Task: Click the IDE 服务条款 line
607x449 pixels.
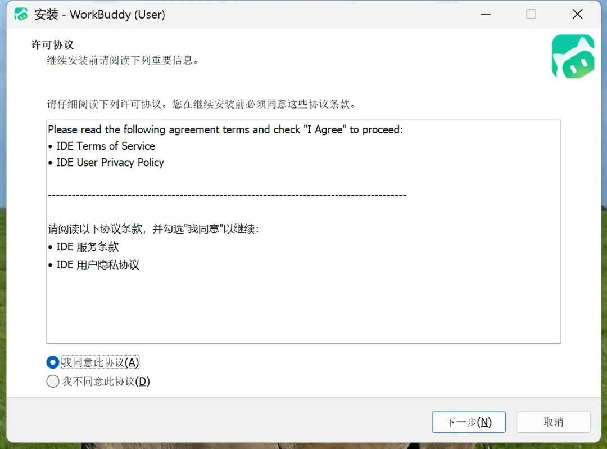Action: [x=83, y=247]
